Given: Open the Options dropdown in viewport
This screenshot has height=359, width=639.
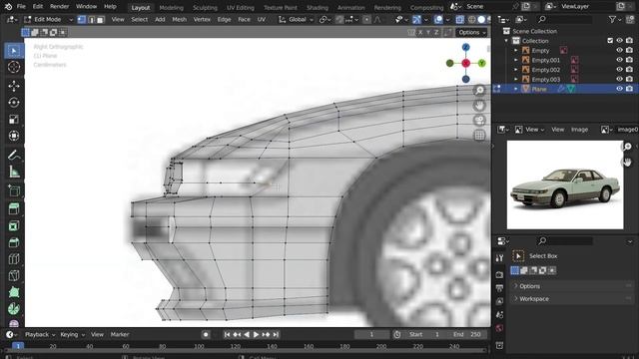Looking at the screenshot, I should coord(472,32).
